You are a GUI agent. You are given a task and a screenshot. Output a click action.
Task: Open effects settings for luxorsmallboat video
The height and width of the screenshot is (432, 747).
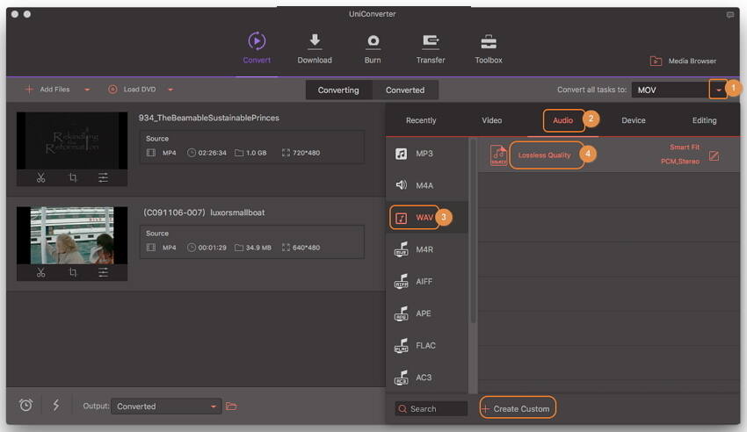point(103,272)
